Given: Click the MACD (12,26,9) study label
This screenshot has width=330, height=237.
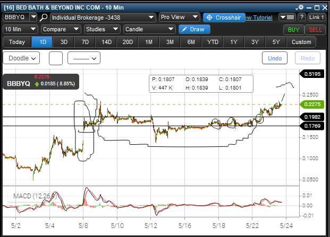Looking at the screenshot, I should [35, 196].
